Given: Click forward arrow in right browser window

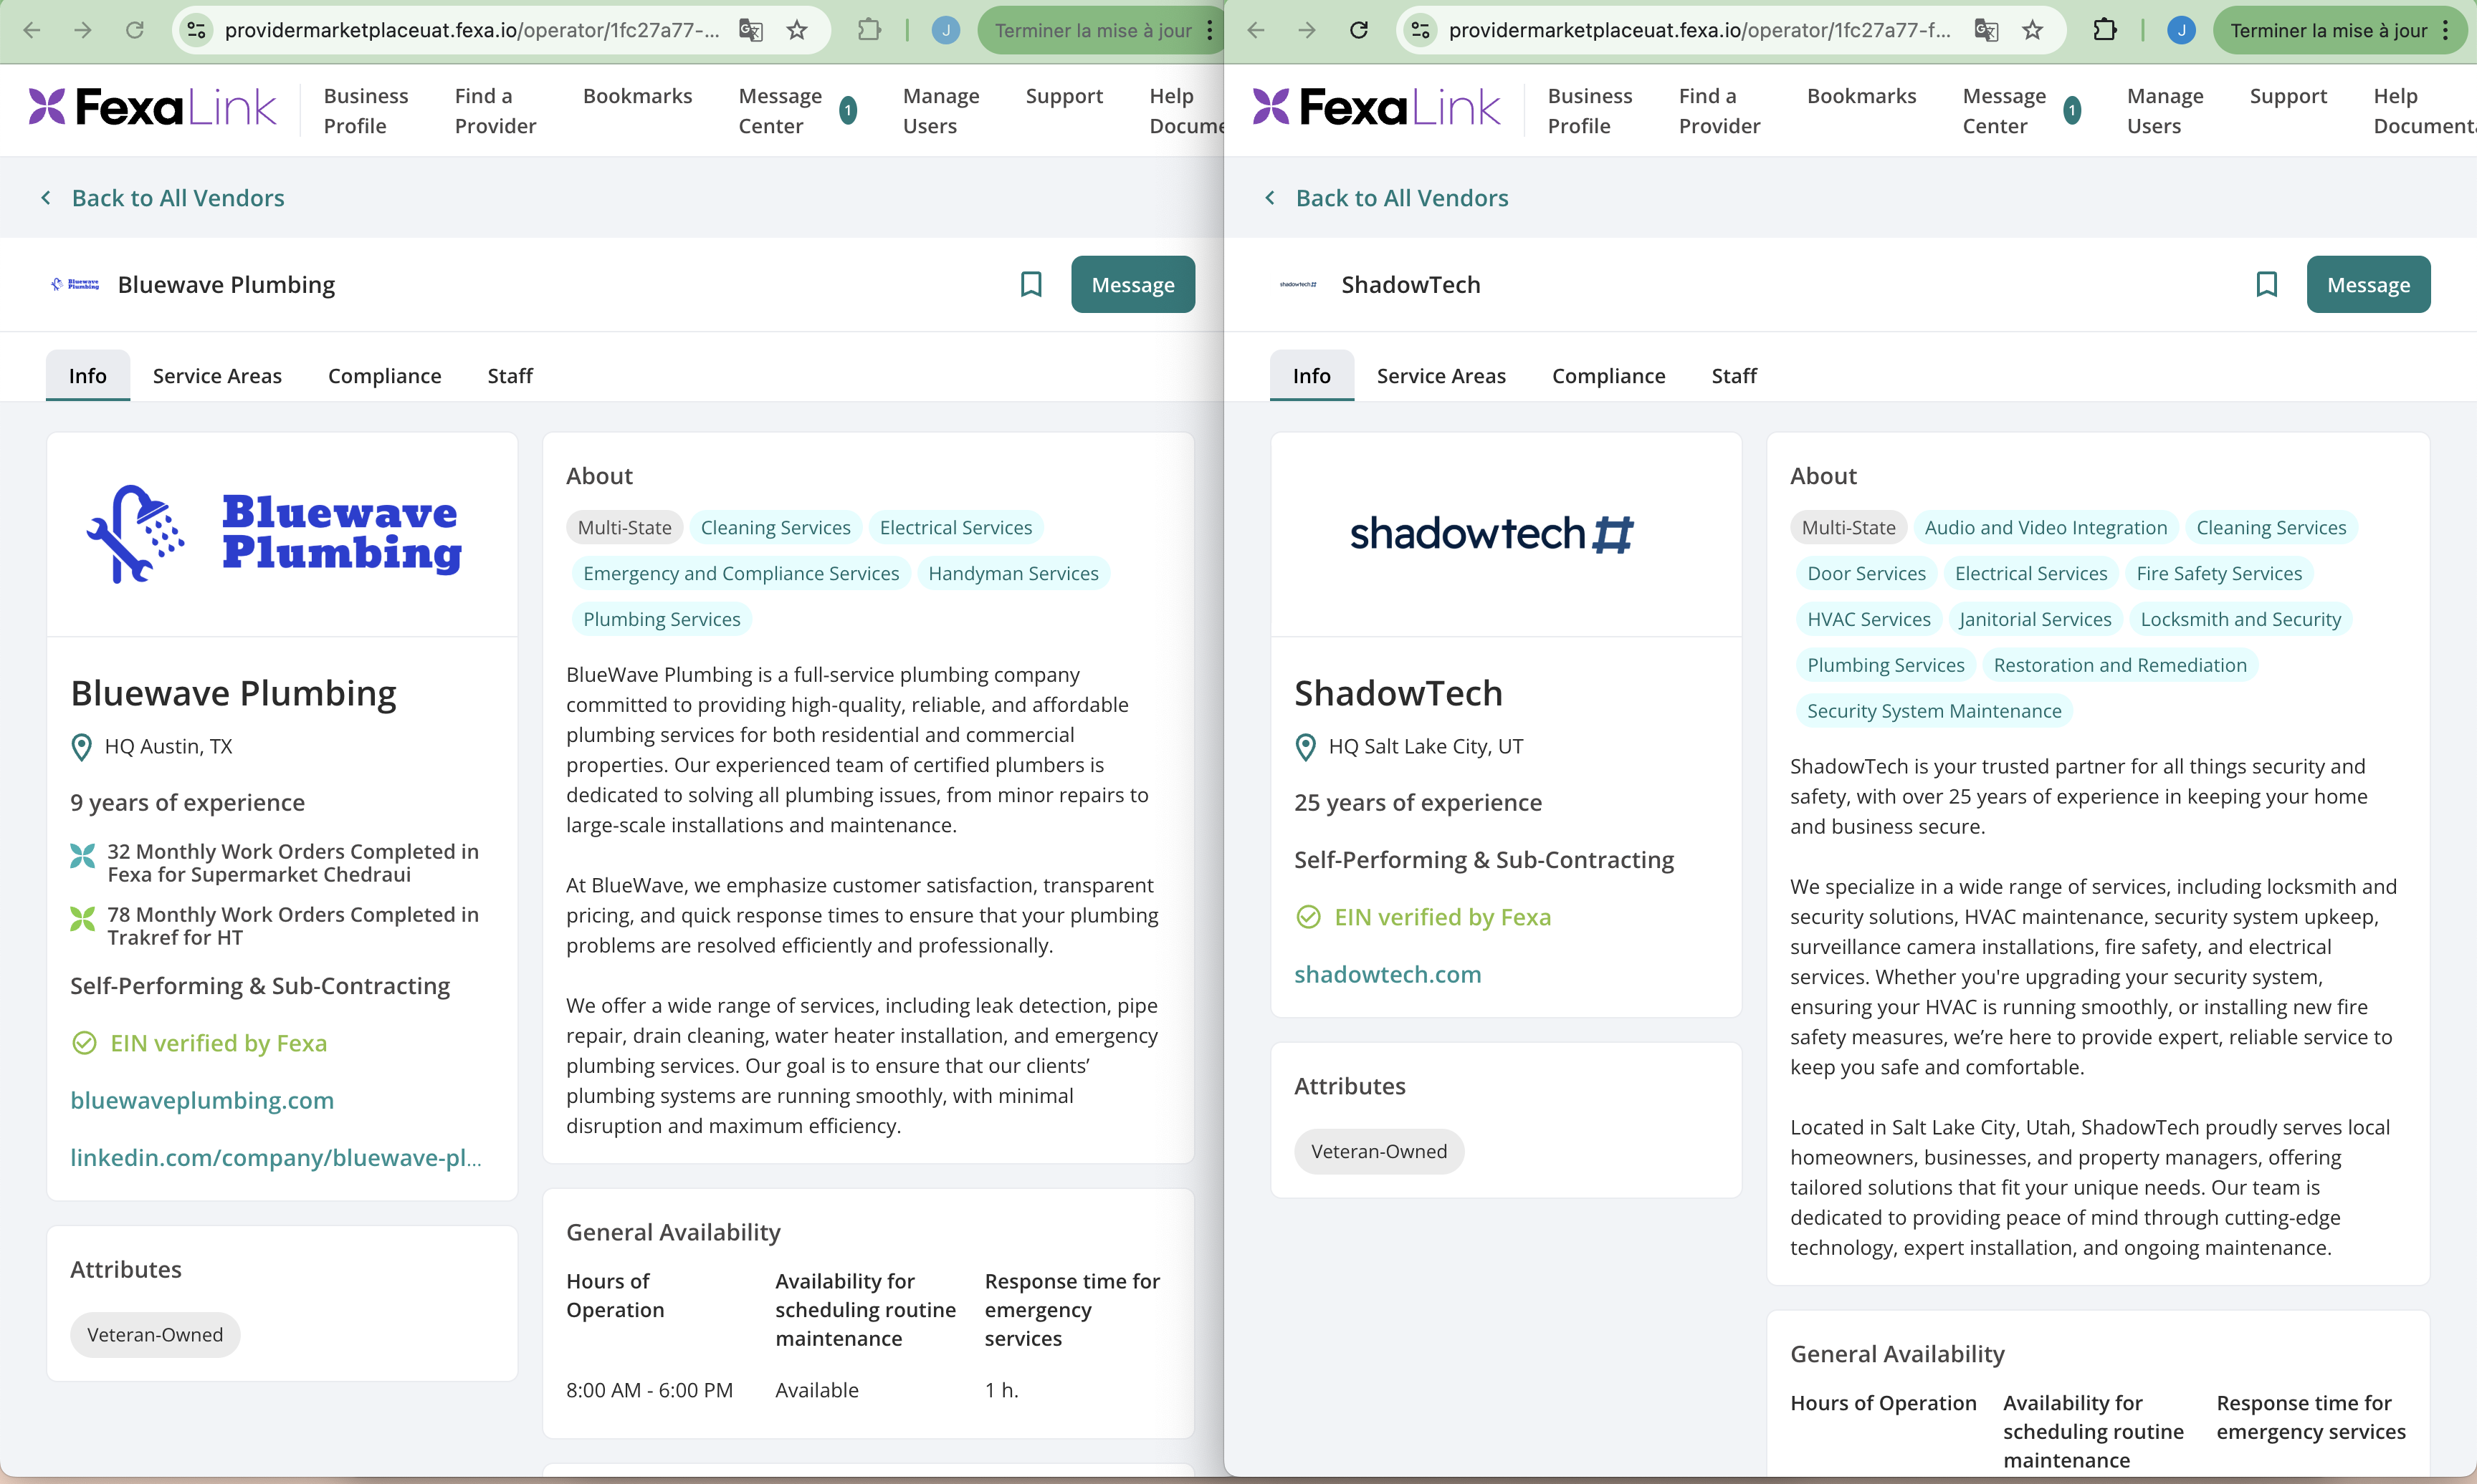Looking at the screenshot, I should pyautogui.click(x=1307, y=30).
